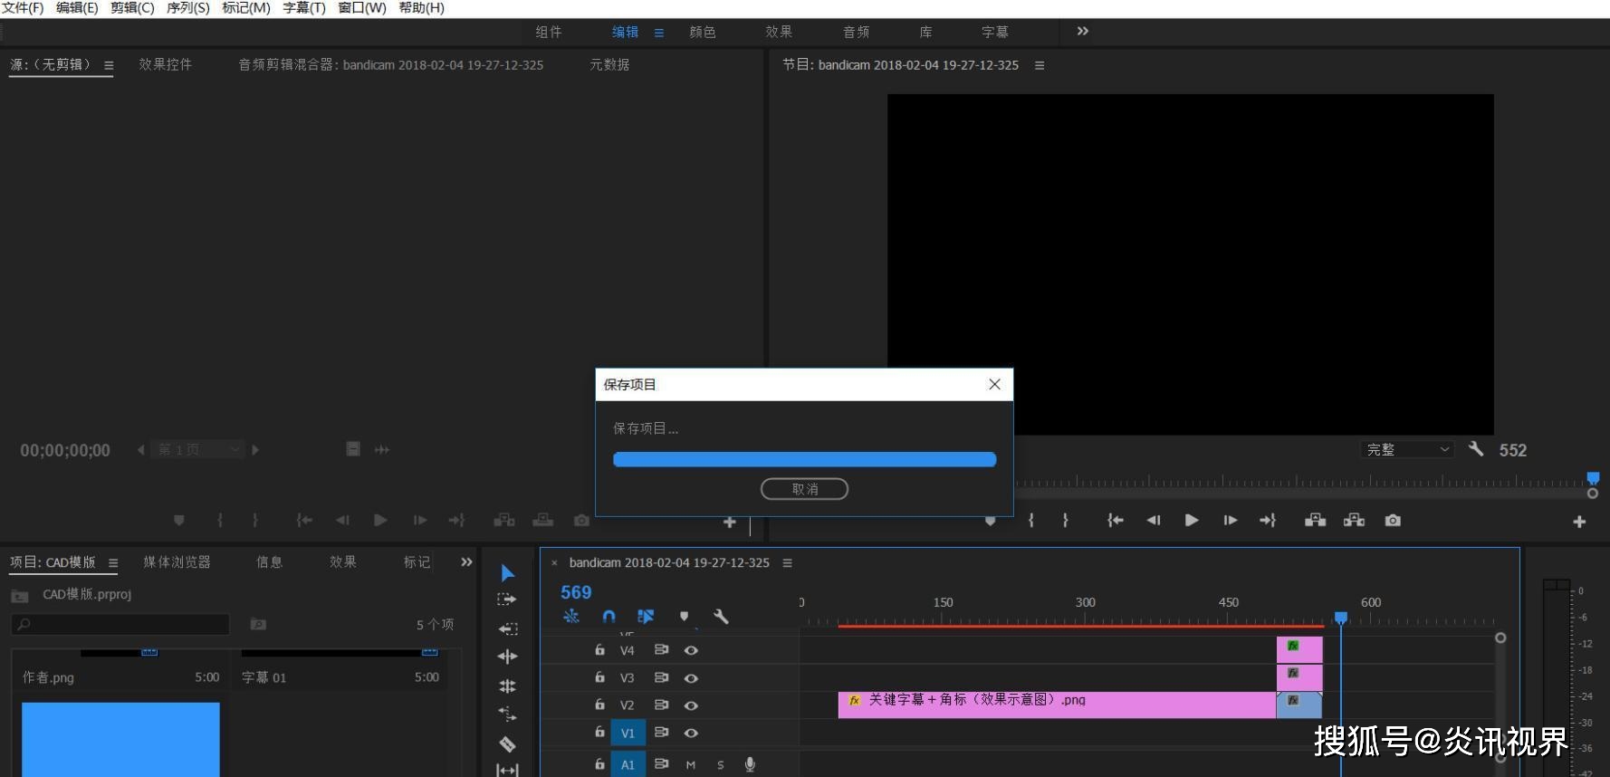Toggle visibility of track V2
This screenshot has height=777, width=1610.
point(691,705)
